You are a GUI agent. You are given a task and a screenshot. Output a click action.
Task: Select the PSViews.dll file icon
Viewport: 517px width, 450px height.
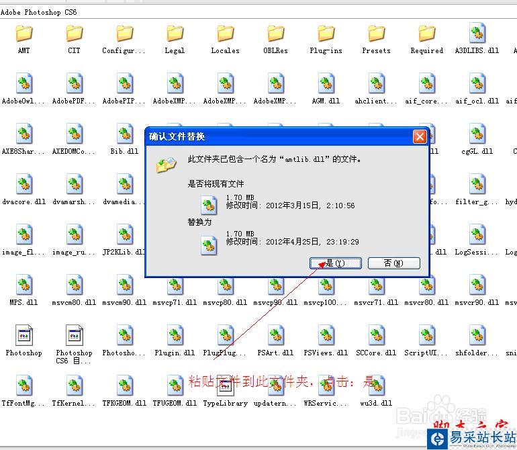(x=326, y=335)
